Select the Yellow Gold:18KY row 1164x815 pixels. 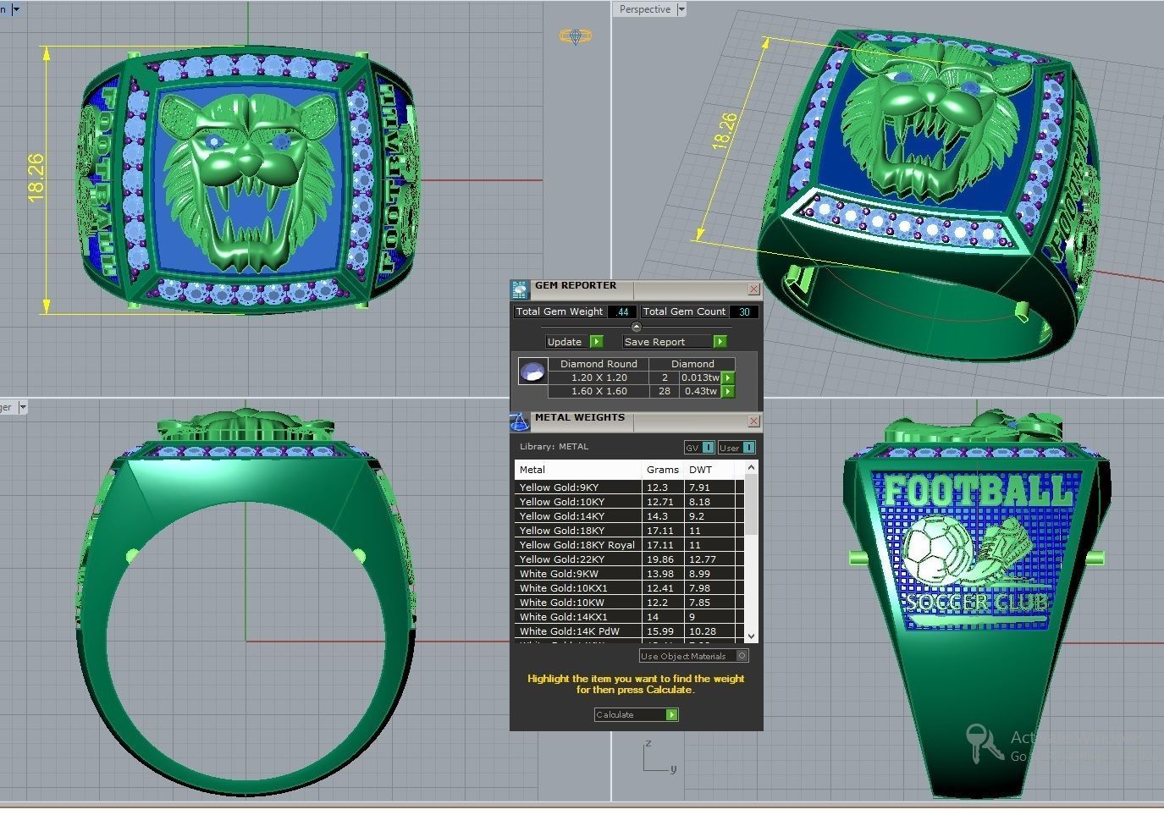629,531
